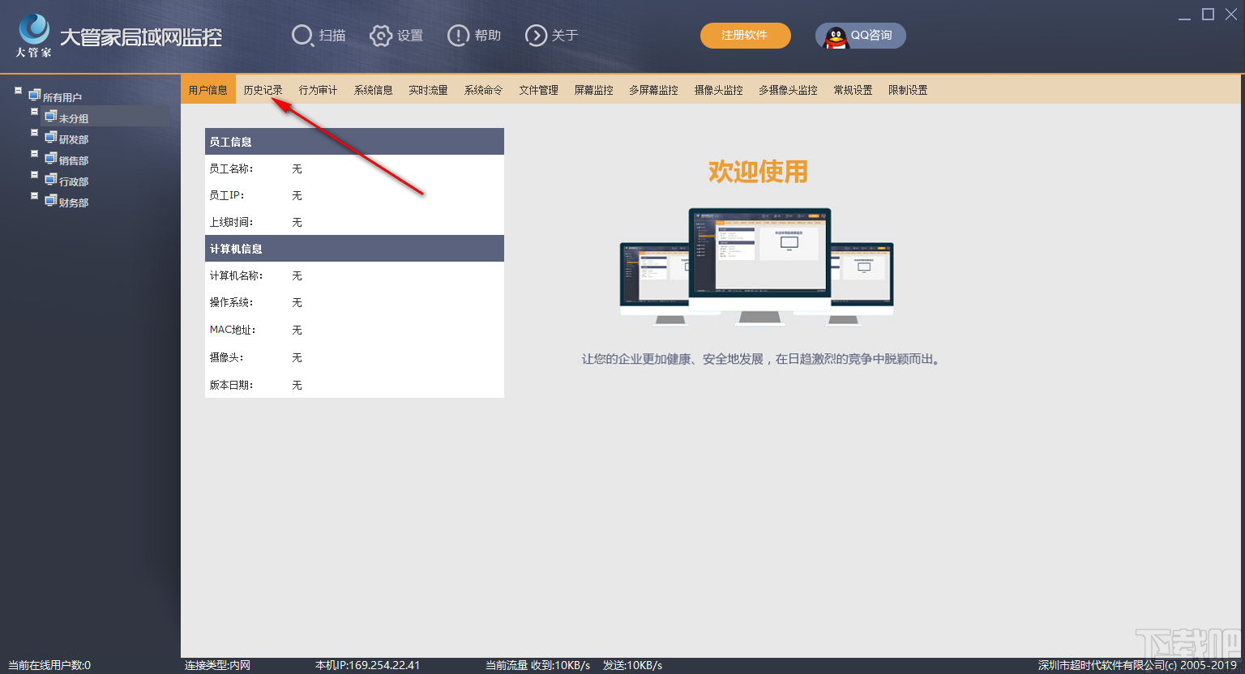Collapse the 销售部 tree branch

34,153
